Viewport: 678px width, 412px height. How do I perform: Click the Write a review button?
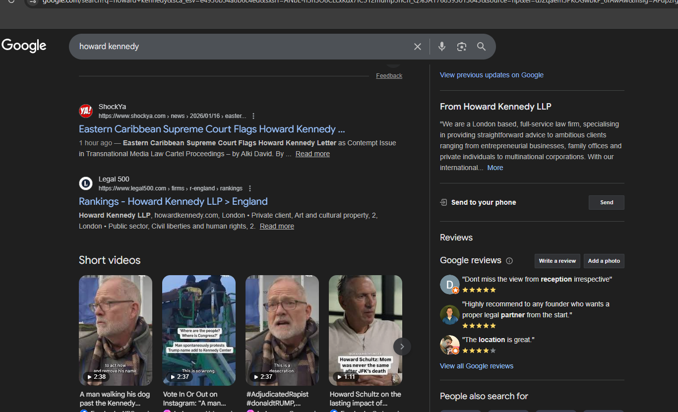[x=557, y=261]
